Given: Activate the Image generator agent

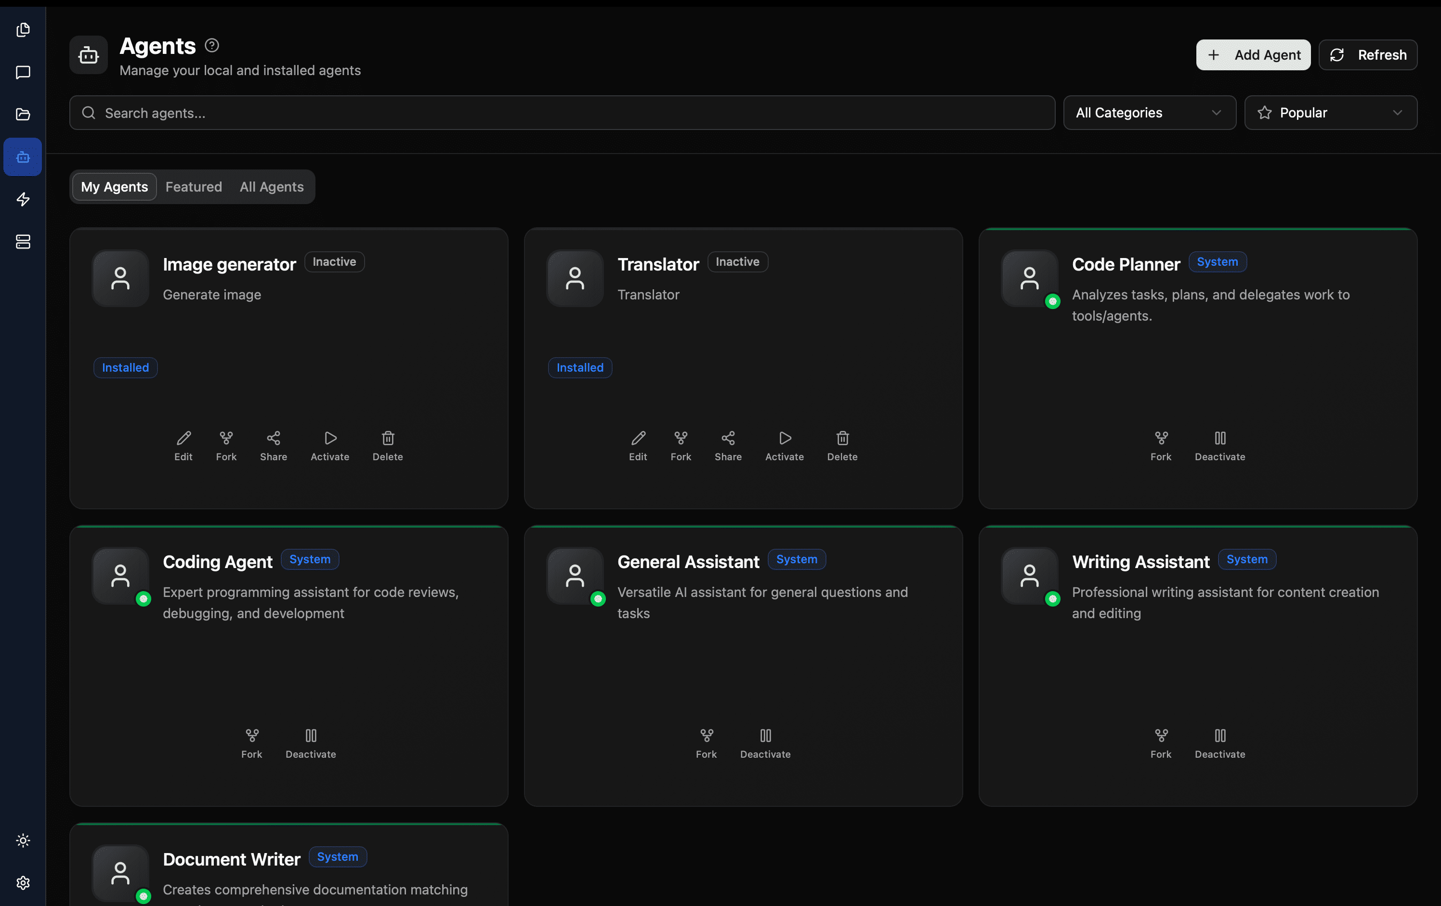Looking at the screenshot, I should (x=330, y=444).
